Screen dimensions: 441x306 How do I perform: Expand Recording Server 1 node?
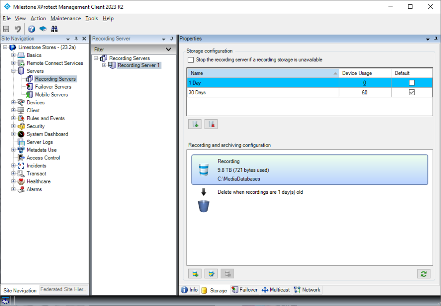pos(105,66)
